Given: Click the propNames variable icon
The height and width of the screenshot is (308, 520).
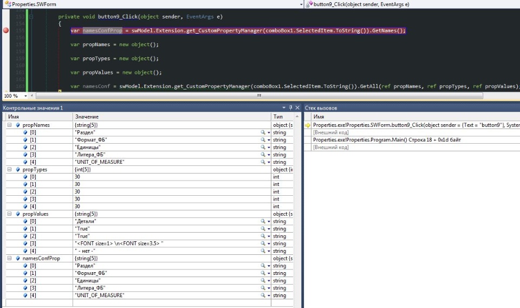Looking at the screenshot, I should [18, 125].
